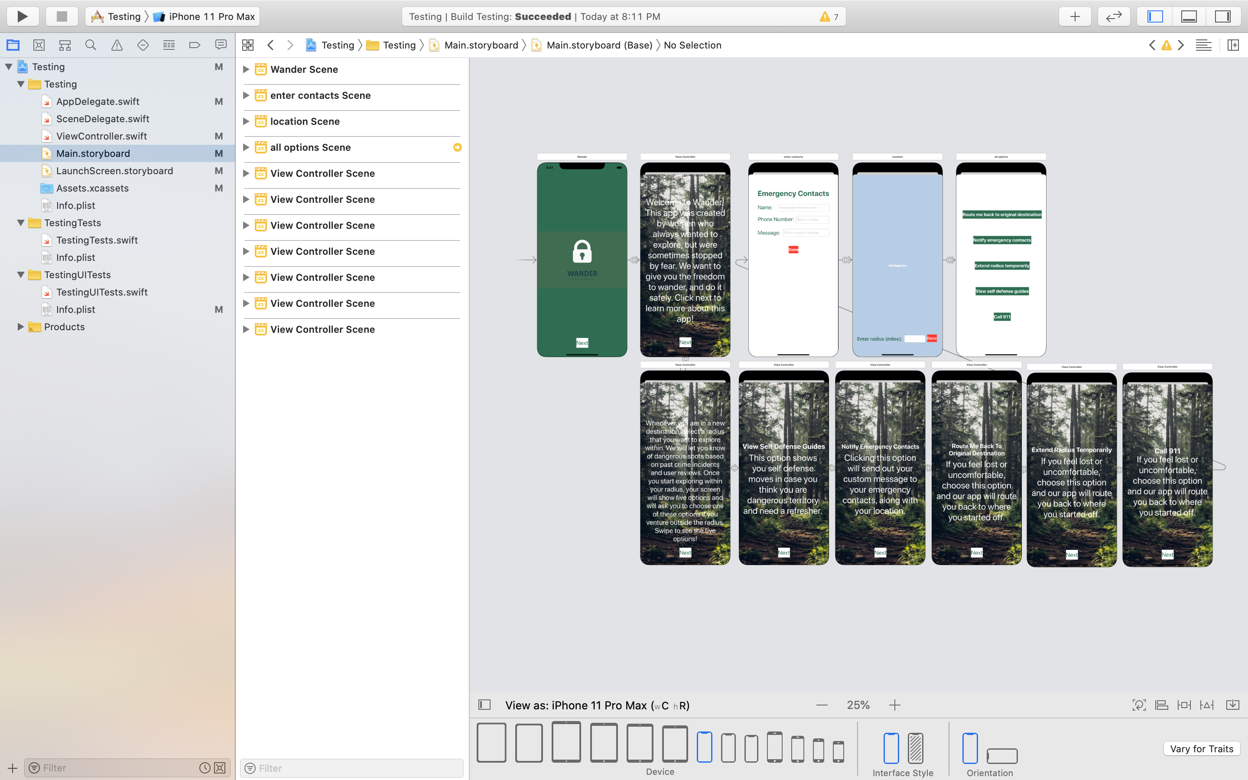The width and height of the screenshot is (1248, 780).
Task: Open the Issue navigator warning icon
Action: (x=117, y=45)
